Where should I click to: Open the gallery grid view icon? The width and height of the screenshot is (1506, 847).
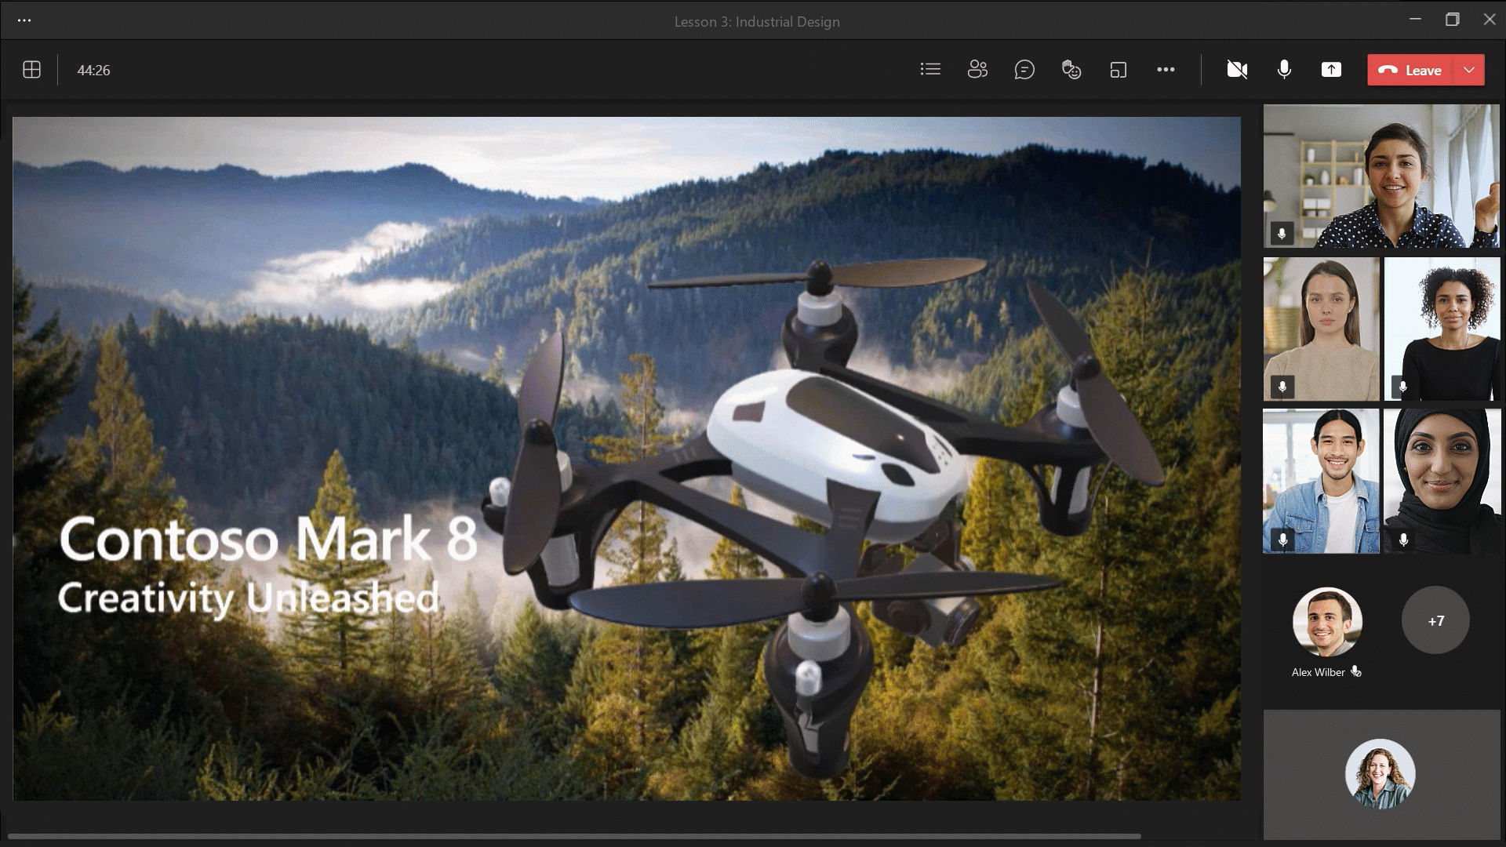click(32, 70)
